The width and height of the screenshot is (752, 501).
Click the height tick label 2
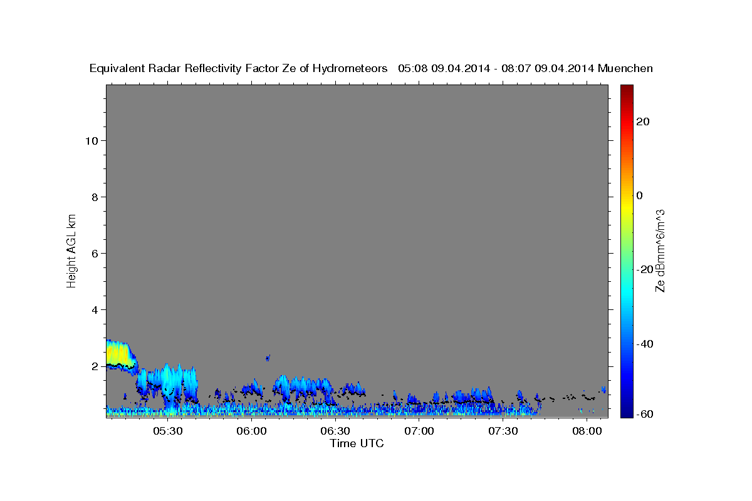[95, 366]
